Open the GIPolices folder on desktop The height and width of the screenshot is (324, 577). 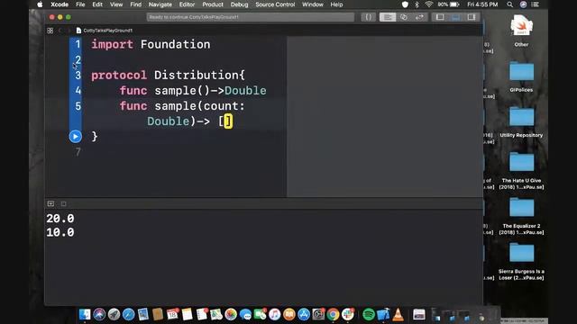pos(521,76)
